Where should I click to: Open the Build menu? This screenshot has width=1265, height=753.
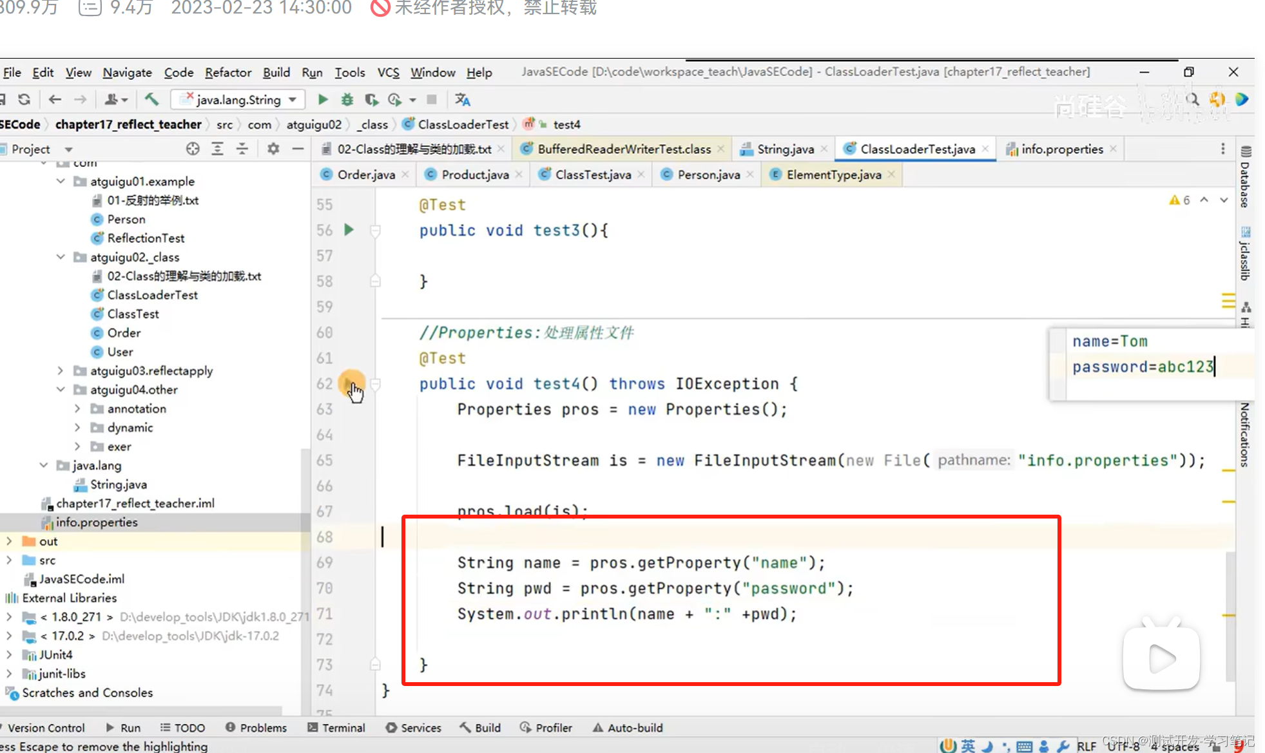(x=276, y=71)
